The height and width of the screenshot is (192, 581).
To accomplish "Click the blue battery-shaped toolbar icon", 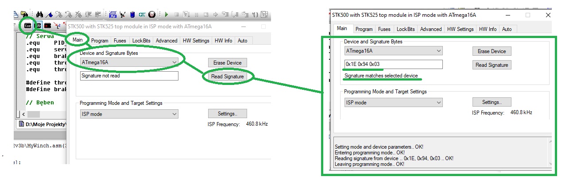I will tap(132, 15).
